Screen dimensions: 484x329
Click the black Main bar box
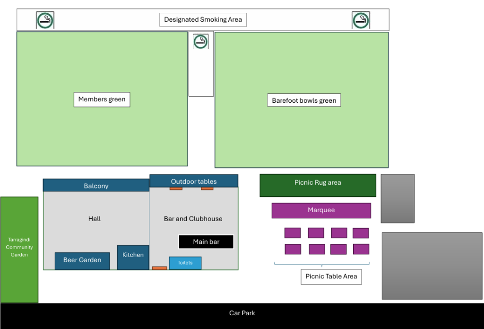(x=206, y=242)
